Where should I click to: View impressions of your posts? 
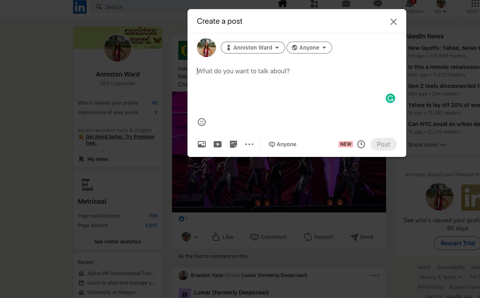118,113
